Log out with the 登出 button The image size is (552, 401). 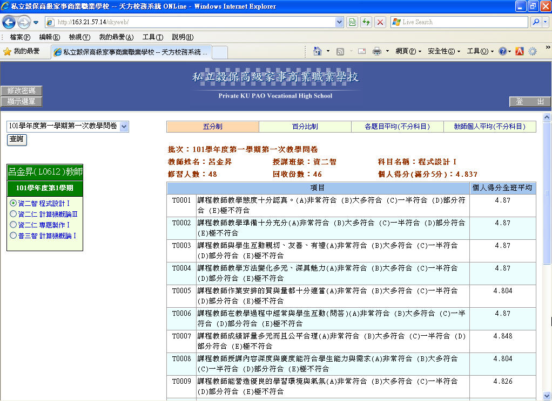click(x=530, y=101)
